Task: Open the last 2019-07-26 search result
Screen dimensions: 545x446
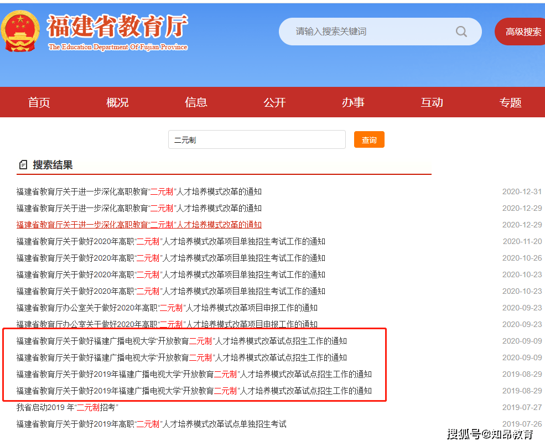Action: (x=150, y=424)
